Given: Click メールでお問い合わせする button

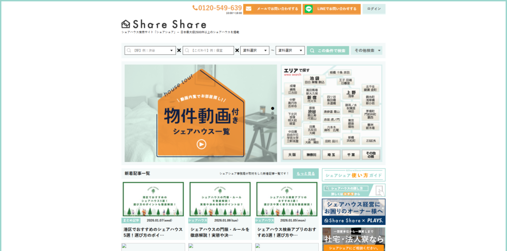Looking at the screenshot, I should point(272,9).
